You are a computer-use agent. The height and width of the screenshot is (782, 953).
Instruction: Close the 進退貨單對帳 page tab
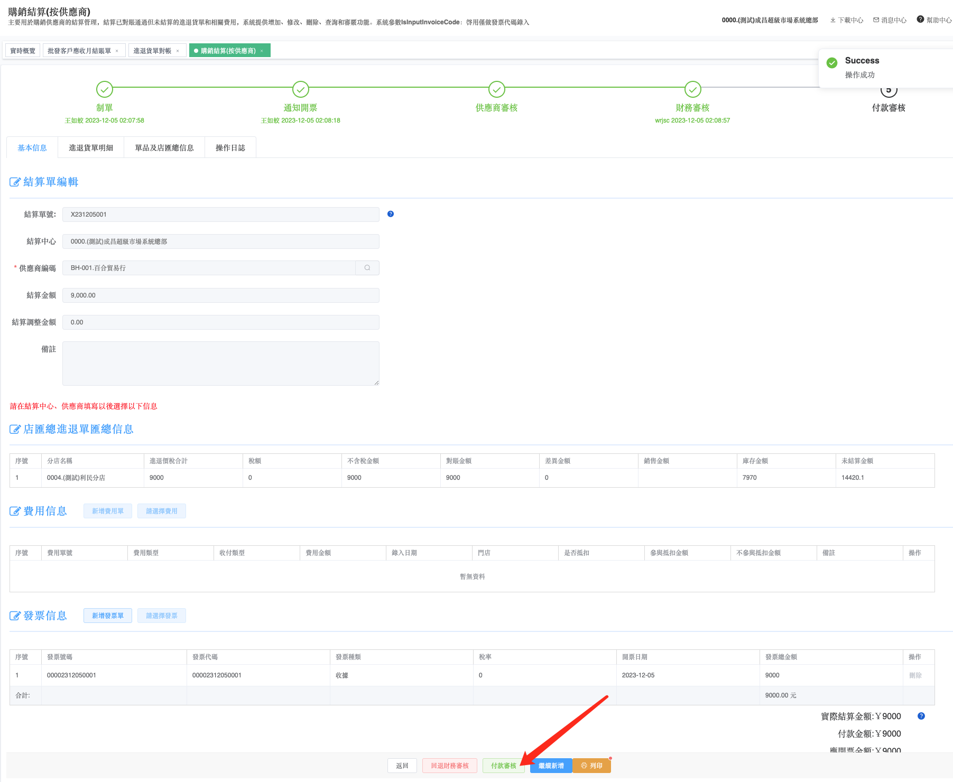pos(178,51)
